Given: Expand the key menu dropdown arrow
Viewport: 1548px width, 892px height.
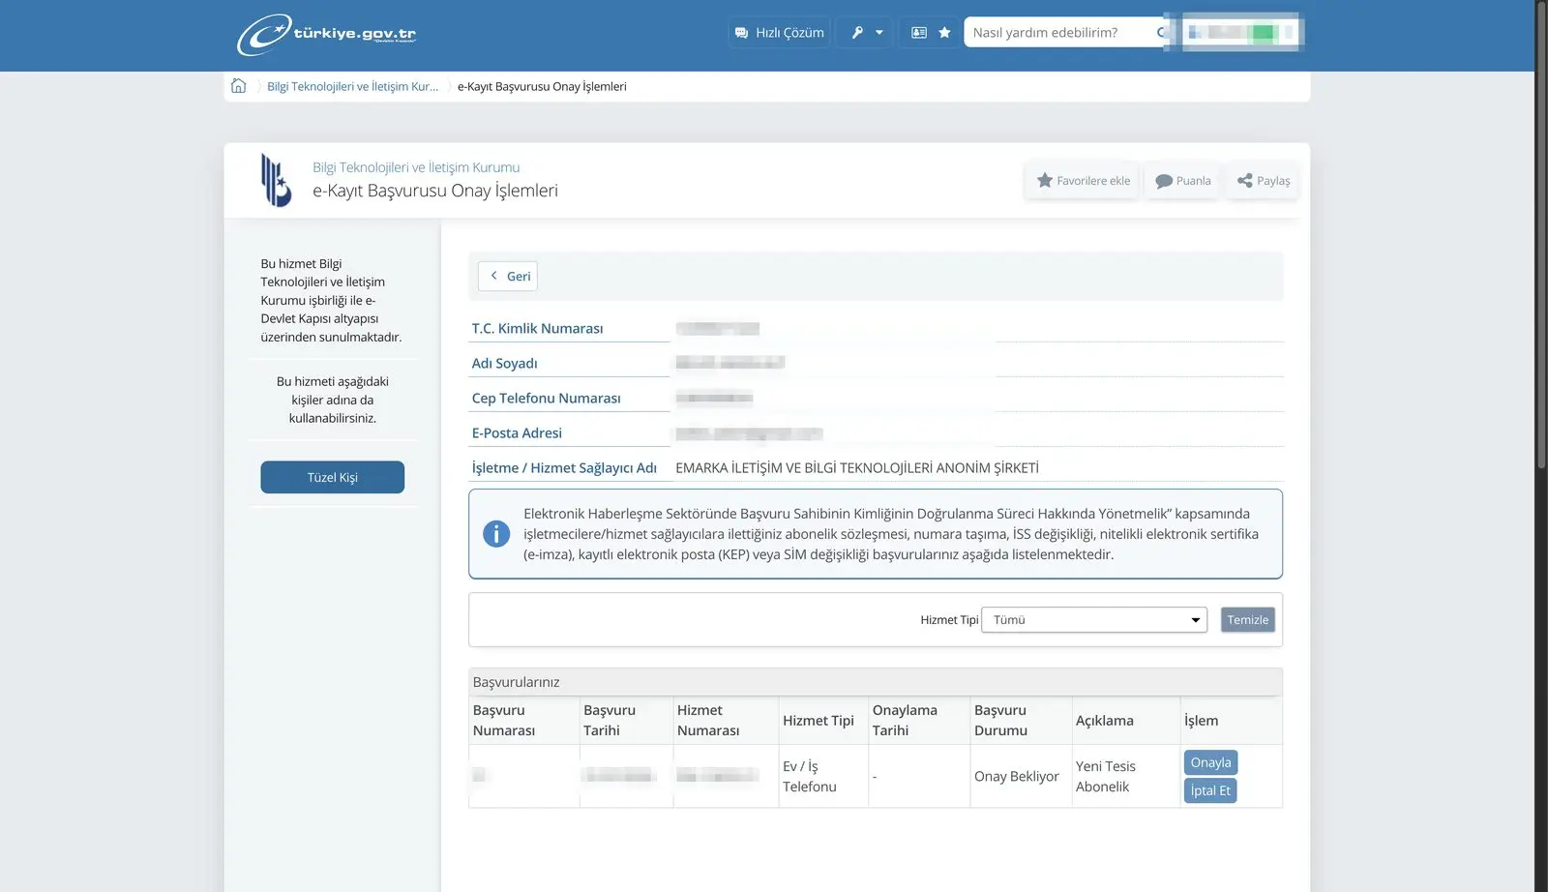Looking at the screenshot, I should (879, 33).
